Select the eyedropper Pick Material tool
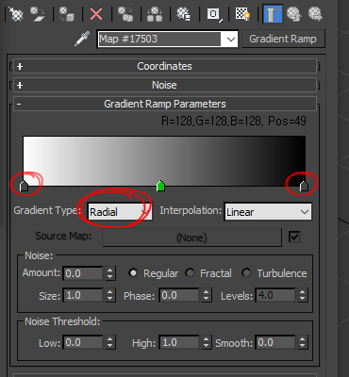The height and width of the screenshot is (377, 349). click(82, 39)
